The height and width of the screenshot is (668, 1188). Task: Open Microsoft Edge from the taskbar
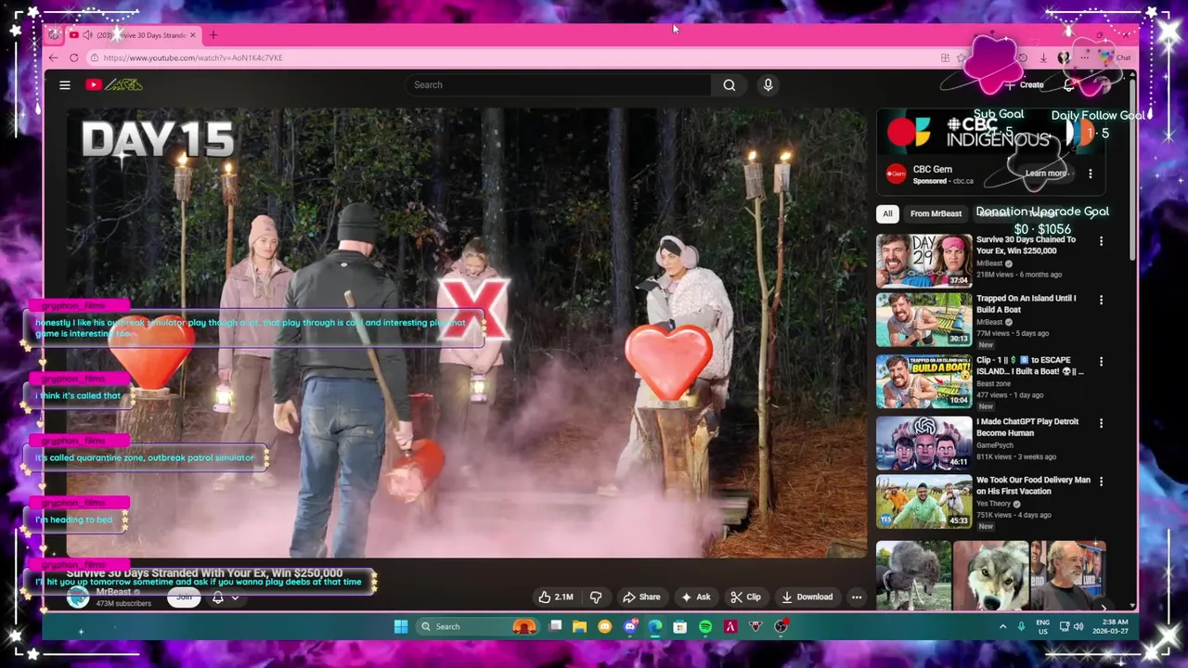pos(655,626)
